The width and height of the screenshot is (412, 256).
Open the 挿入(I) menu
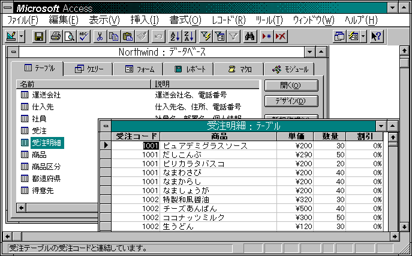pyautogui.click(x=145, y=20)
